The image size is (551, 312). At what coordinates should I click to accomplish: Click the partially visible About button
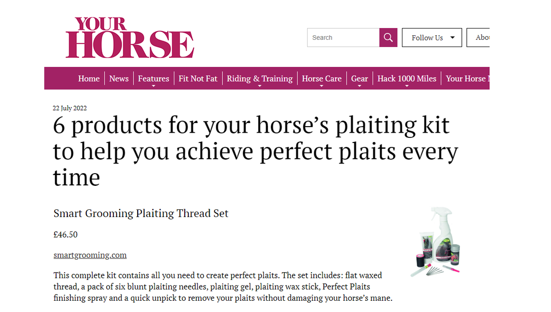(x=481, y=38)
